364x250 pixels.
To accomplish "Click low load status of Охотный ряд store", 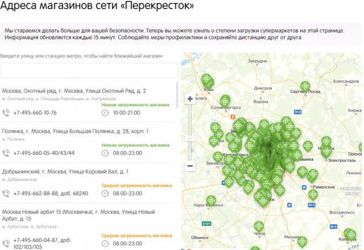I will (x=135, y=105).
